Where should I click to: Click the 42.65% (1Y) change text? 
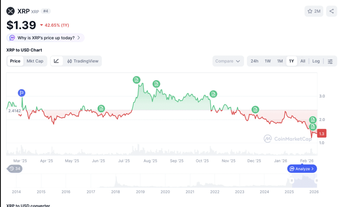57,25
